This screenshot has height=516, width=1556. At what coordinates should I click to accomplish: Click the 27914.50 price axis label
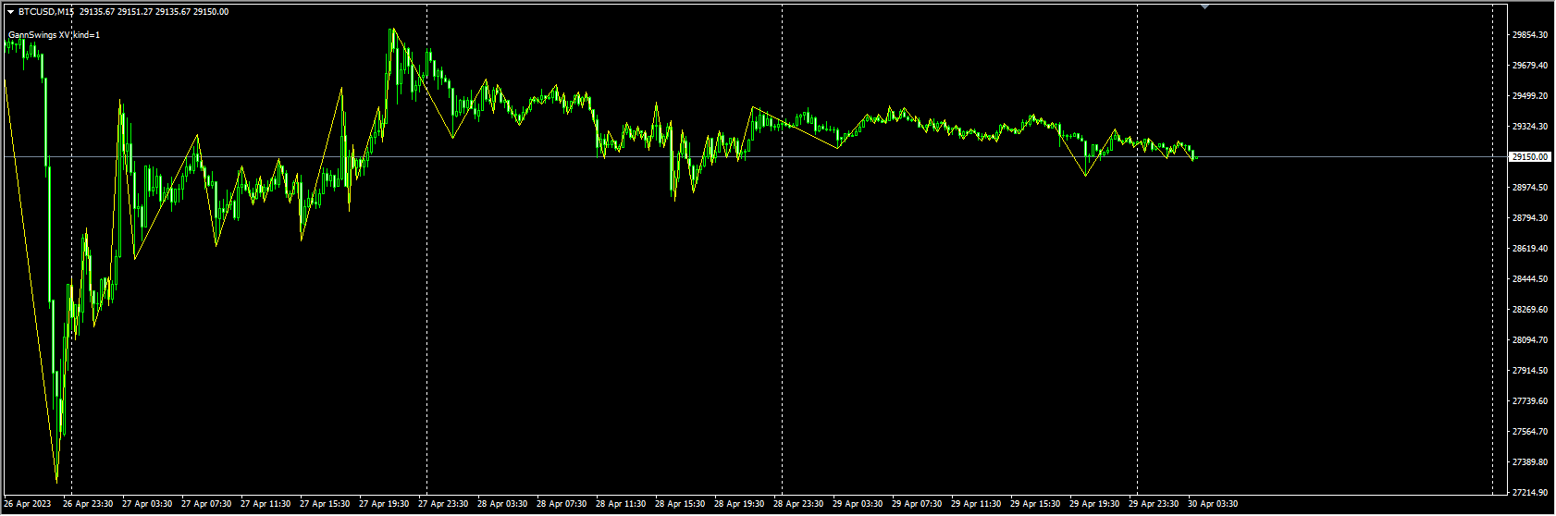(1530, 371)
